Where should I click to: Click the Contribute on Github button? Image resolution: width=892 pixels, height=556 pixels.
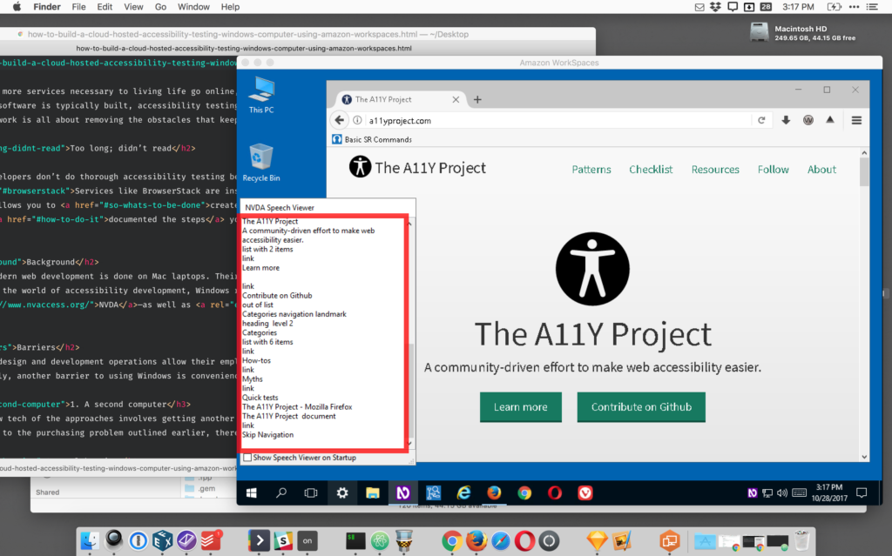pos(641,407)
